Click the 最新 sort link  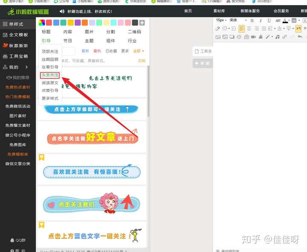tap(85, 51)
